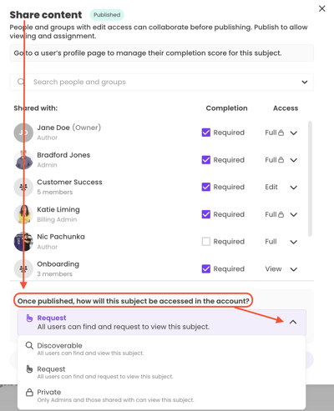Click the magnifier icon in the search field
This screenshot has width=334, height=411.
click(x=21, y=82)
